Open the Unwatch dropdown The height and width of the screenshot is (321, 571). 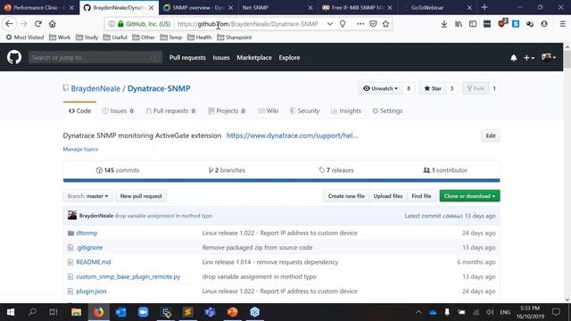(x=381, y=88)
